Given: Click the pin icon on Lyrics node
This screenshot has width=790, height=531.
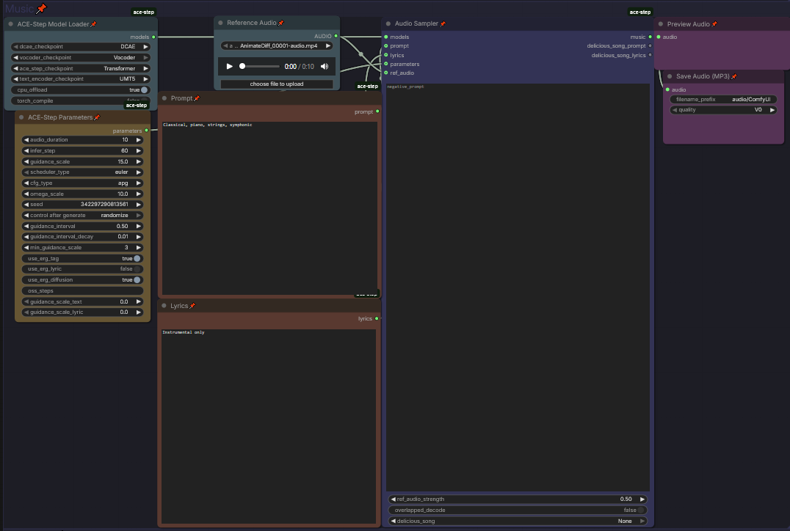Looking at the screenshot, I should pyautogui.click(x=192, y=306).
